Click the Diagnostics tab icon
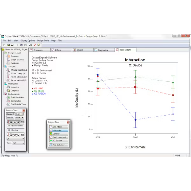This screenshot has width=191, height=191. click(96, 50)
